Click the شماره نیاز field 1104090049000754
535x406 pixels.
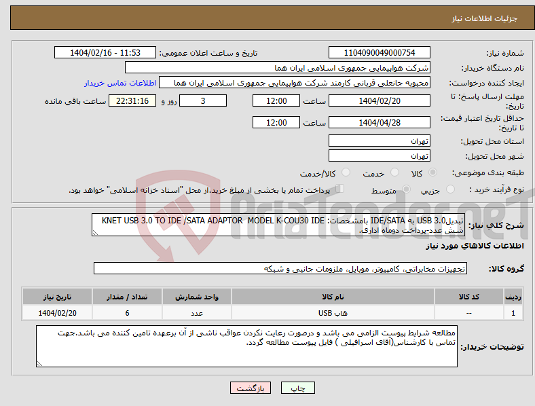tap(379, 52)
